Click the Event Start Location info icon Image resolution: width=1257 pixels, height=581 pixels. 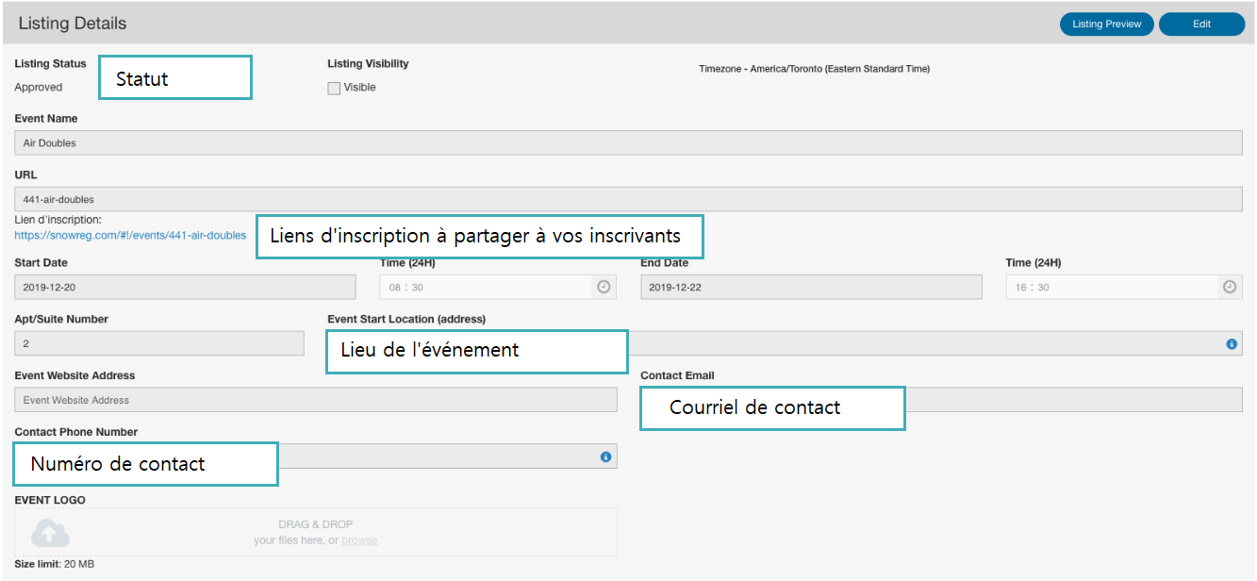click(1232, 344)
